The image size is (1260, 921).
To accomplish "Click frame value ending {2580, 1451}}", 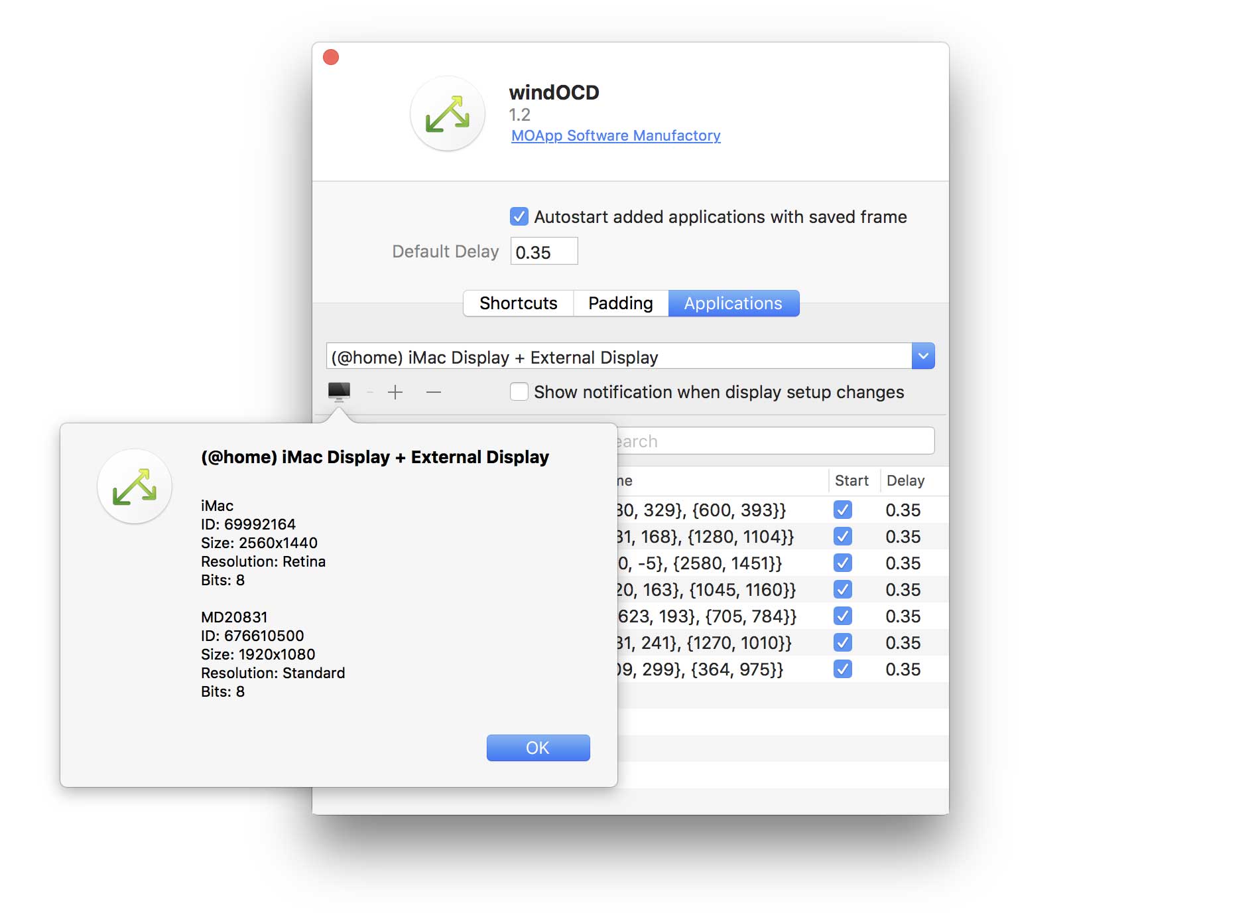I will (700, 563).
